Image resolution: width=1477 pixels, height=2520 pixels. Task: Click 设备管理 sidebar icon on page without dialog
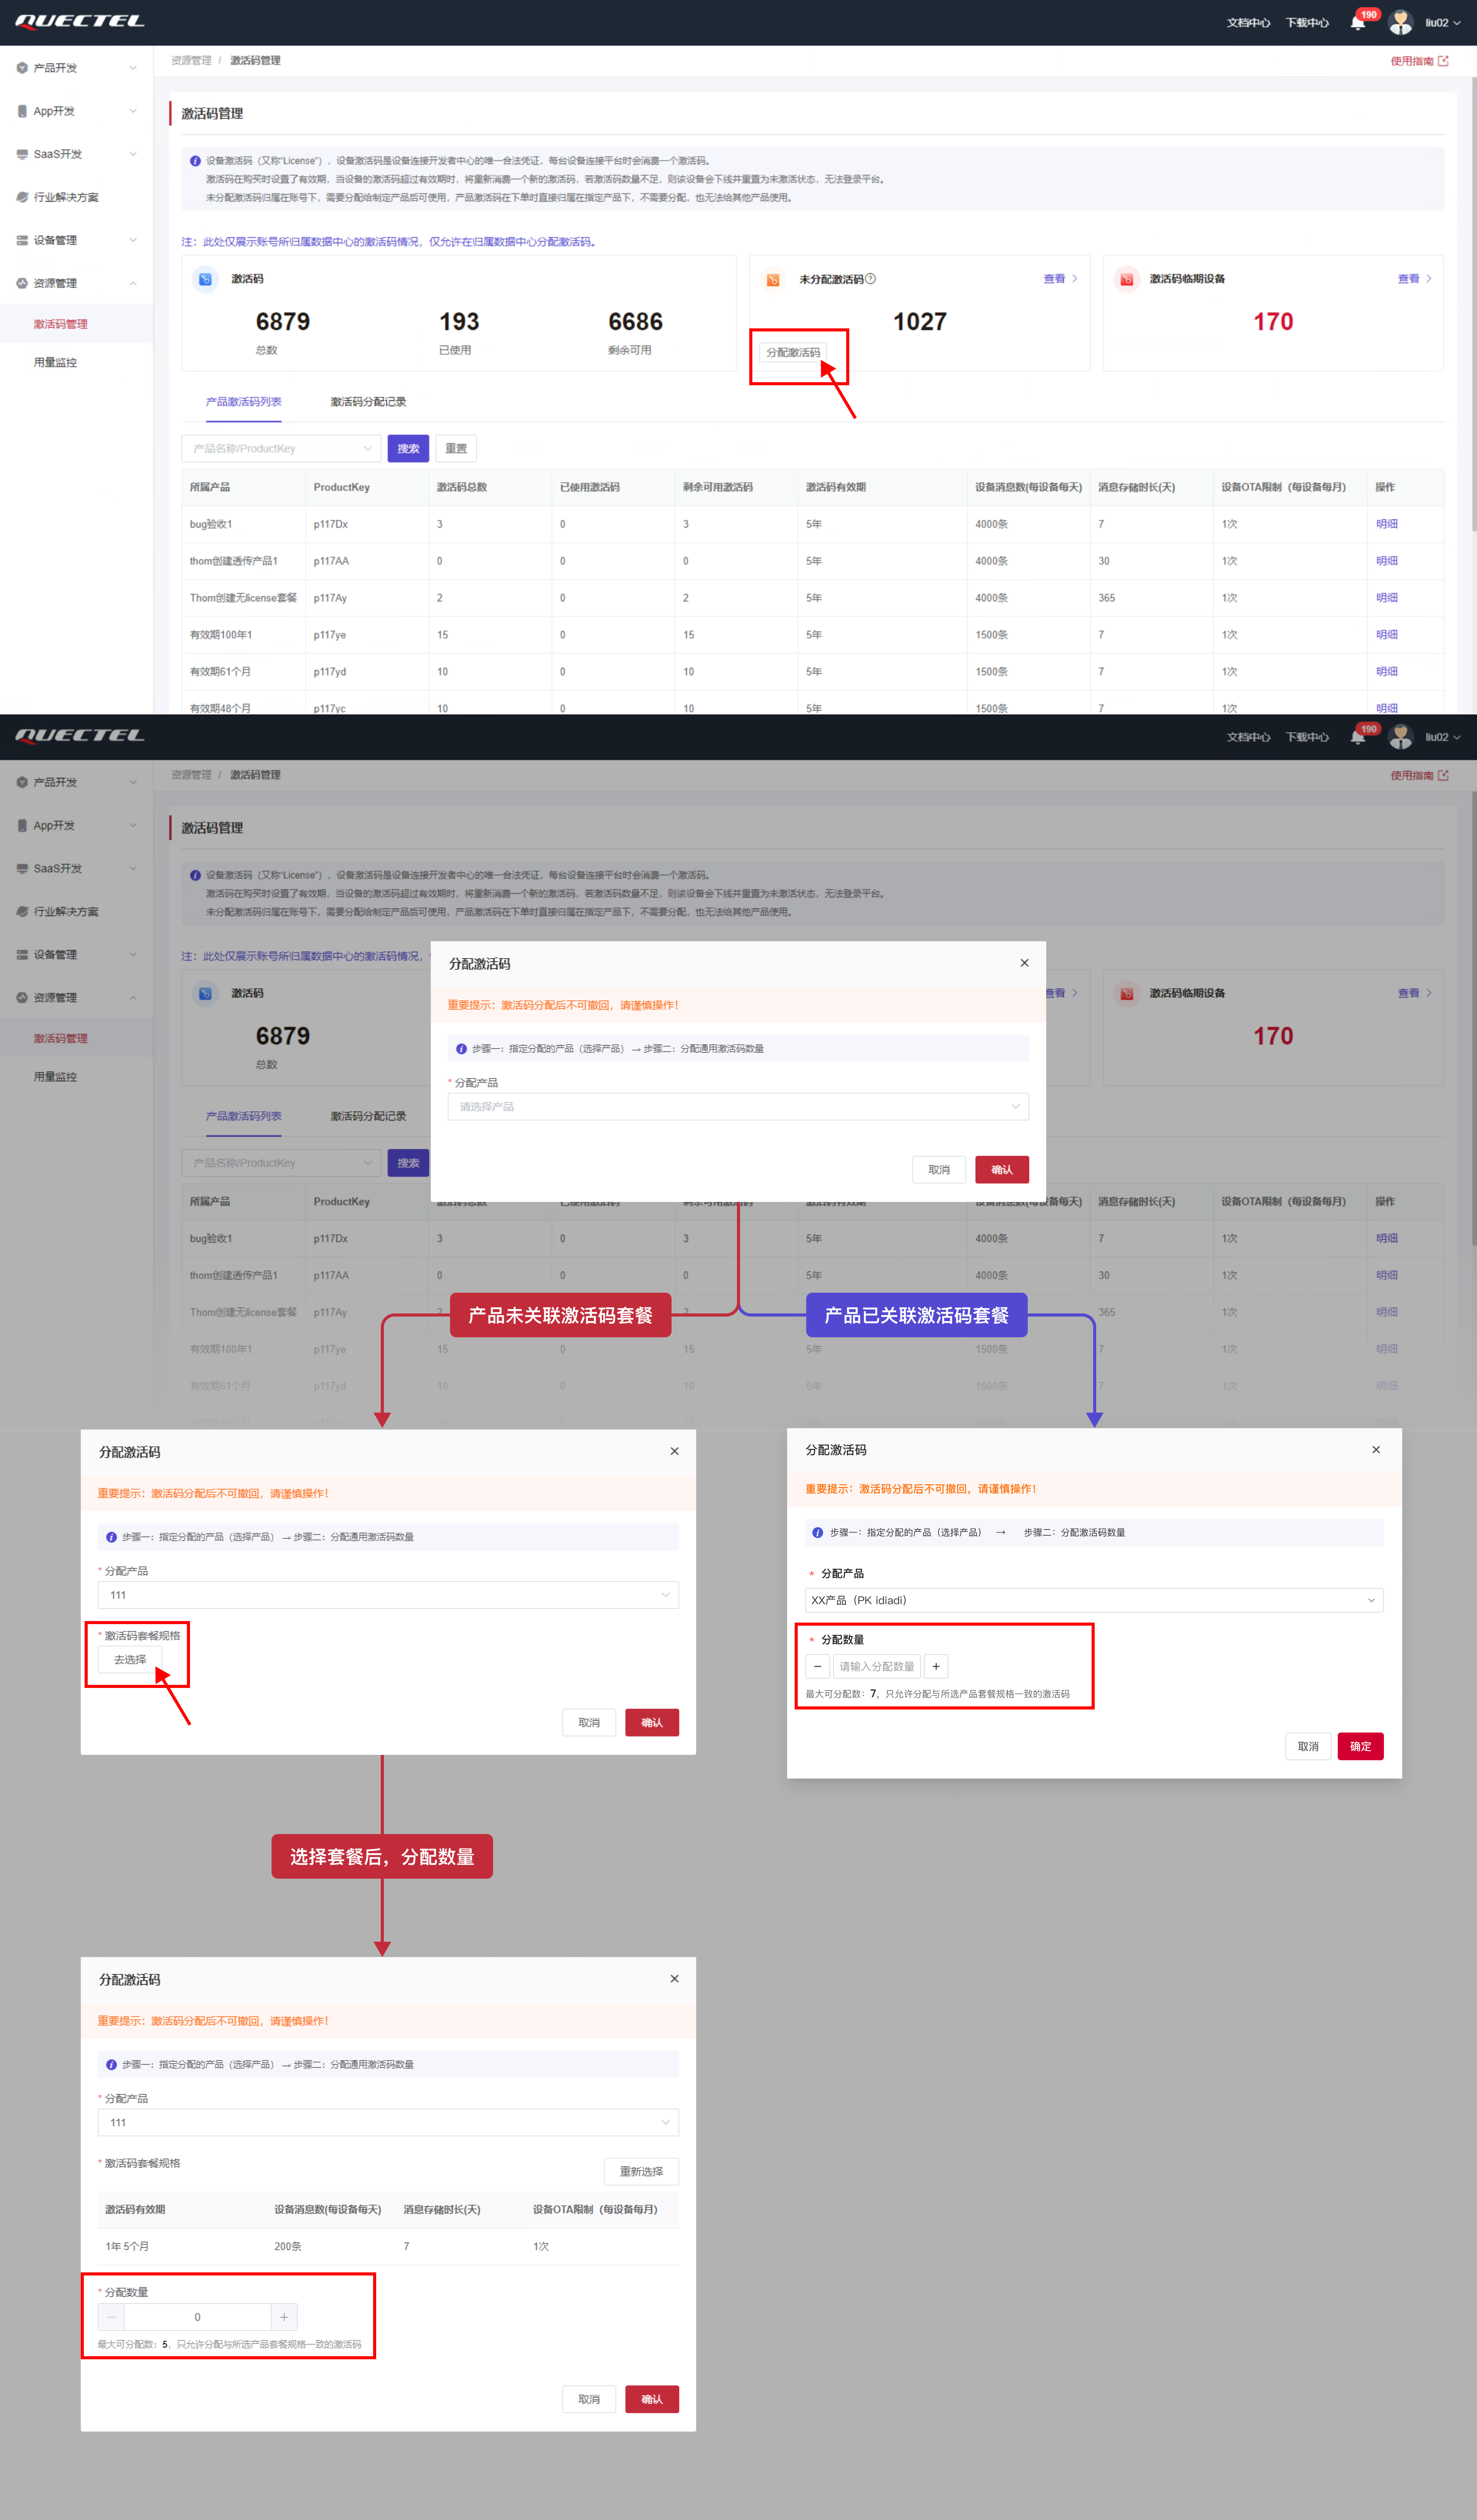pos(22,240)
